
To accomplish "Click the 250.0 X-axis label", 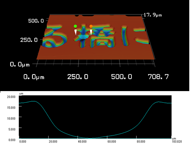I will [x=78, y=77].
